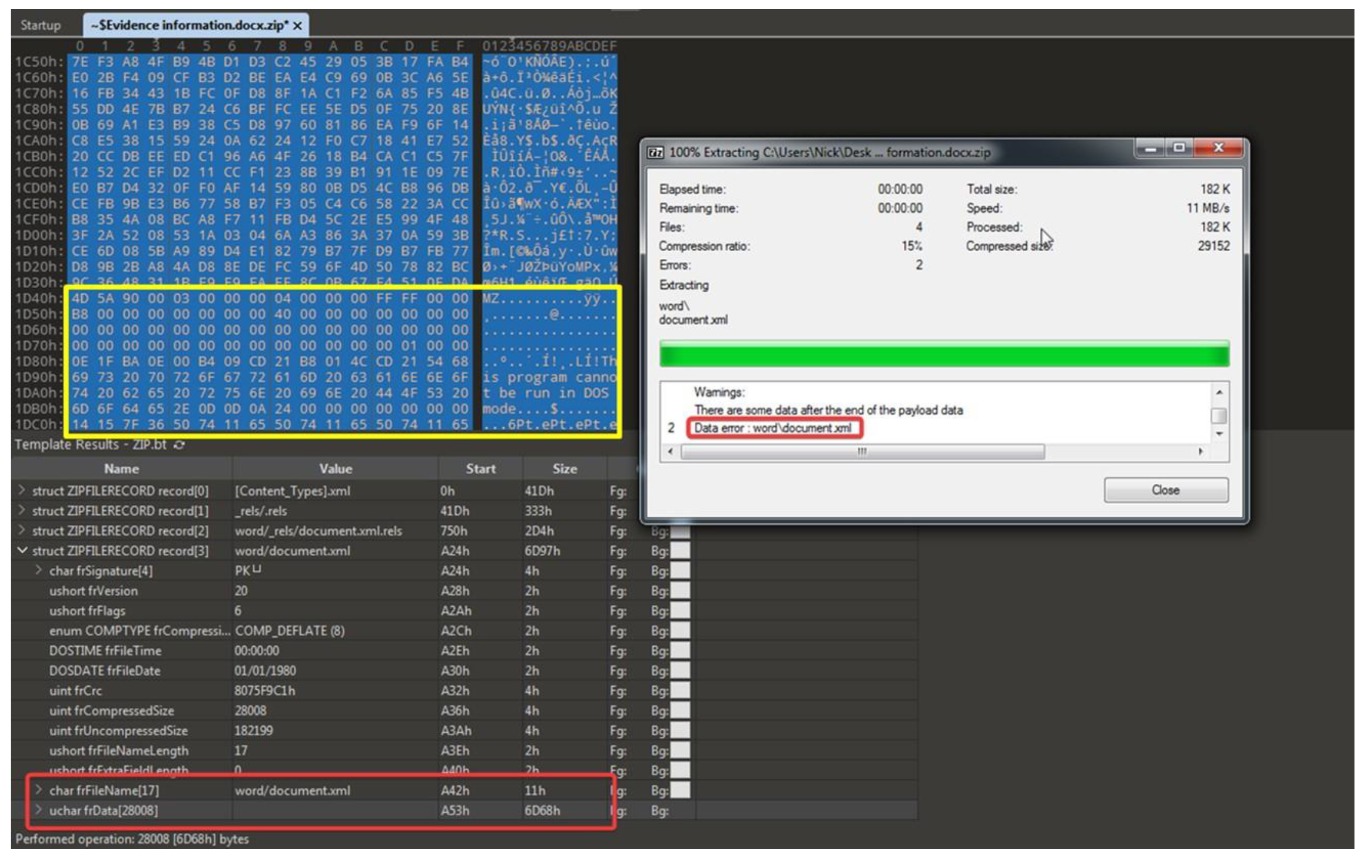Click the Name column header
Viewport: 1370px width, 861px height.
coord(121,469)
